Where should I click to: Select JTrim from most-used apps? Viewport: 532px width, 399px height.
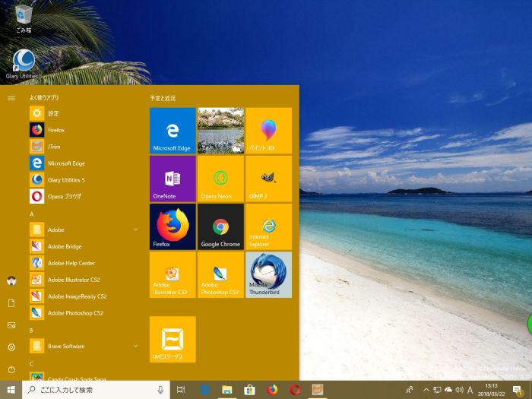(53, 147)
